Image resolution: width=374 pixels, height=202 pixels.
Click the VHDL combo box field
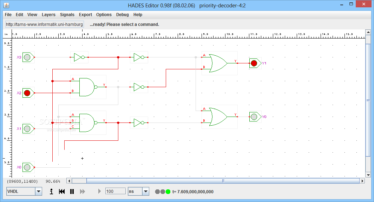click(21, 191)
